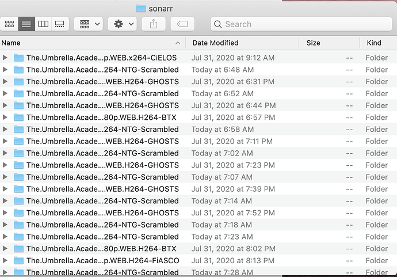Click folder icon of row Today 7:02 AM

[x=19, y=153]
